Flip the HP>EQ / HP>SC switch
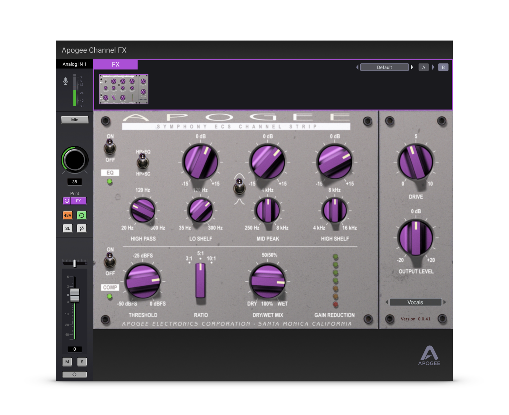Image resolution: width=509 pixels, height=415 pixels. point(142,161)
